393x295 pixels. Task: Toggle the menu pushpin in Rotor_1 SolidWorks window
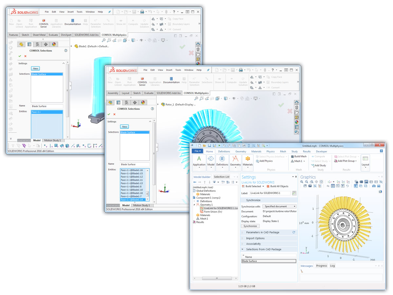208,70
